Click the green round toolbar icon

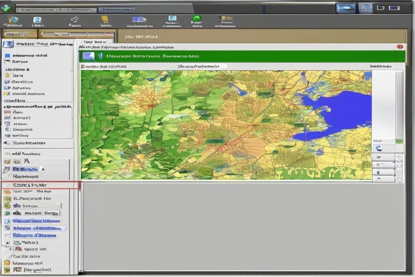pos(196,18)
